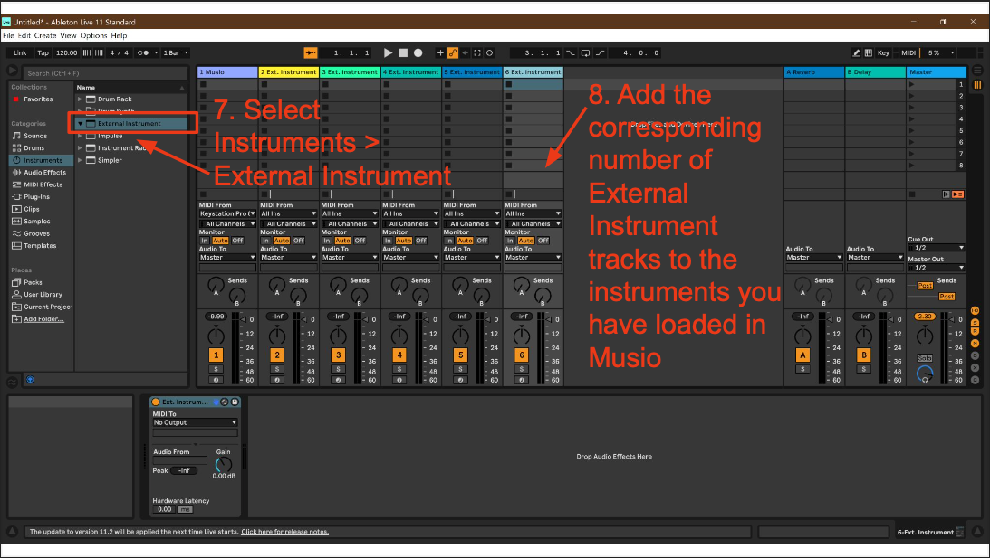This screenshot has width=990, height=558.
Task: Open the 1 Bar quantization dropdown
Action: 176,53
